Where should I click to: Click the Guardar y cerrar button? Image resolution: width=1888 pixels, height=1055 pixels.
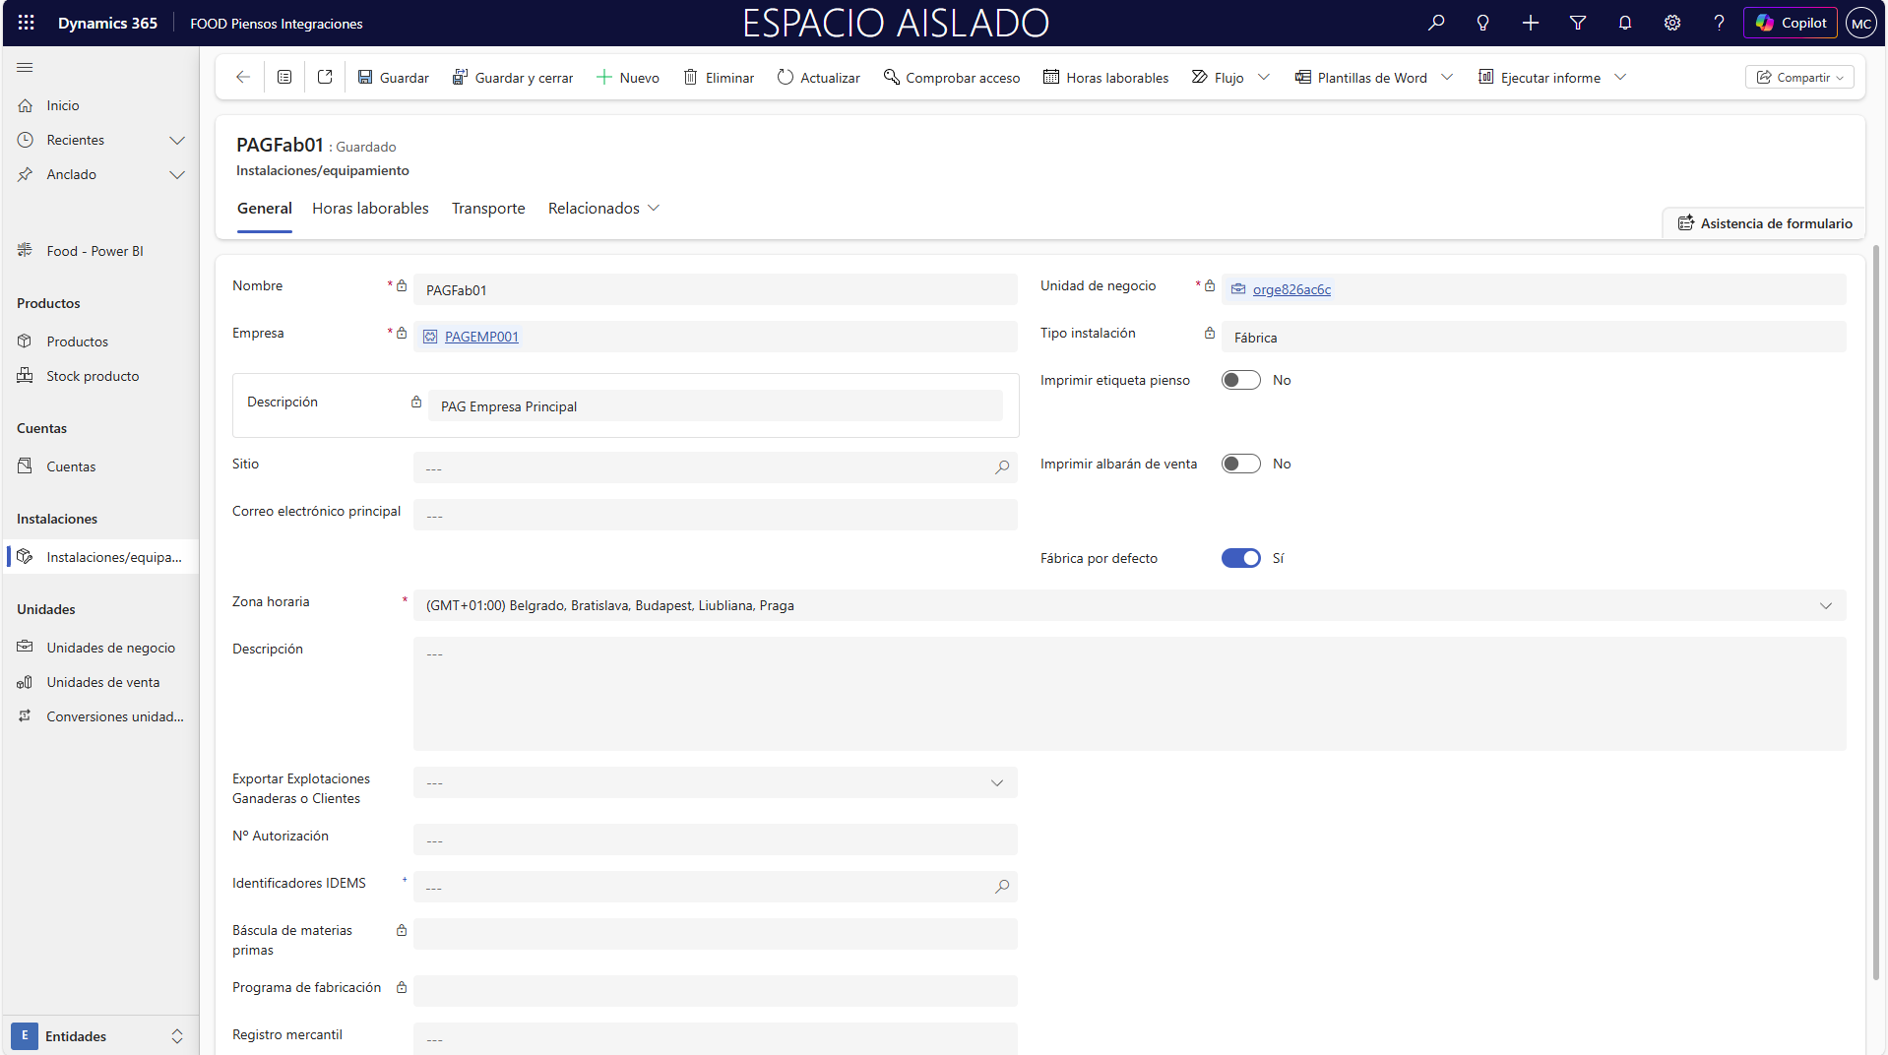[513, 77]
